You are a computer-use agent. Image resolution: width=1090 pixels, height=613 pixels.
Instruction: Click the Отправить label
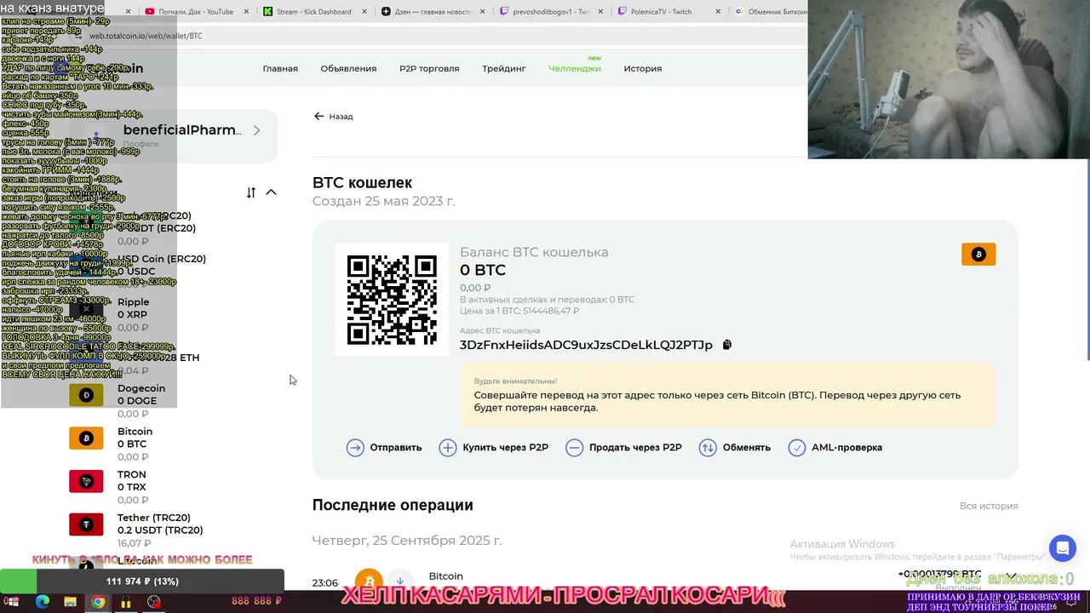pos(396,448)
